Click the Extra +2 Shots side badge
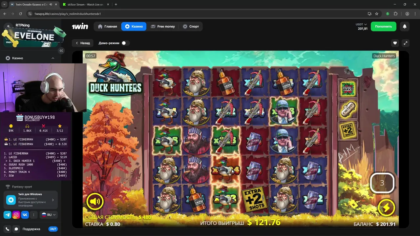420x236 pixels. coord(347,130)
